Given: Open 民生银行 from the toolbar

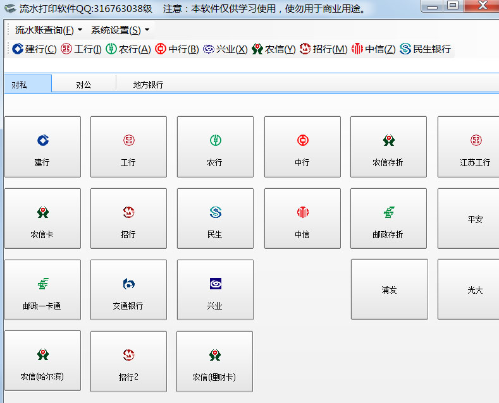Looking at the screenshot, I should pyautogui.click(x=425, y=49).
